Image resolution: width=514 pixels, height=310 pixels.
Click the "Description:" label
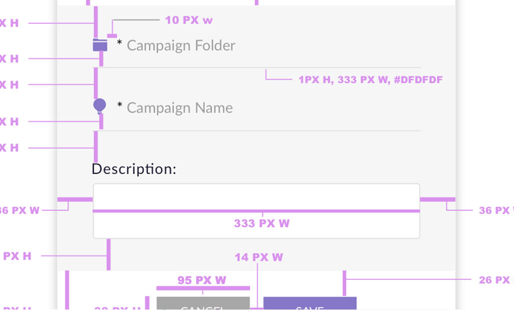click(x=134, y=169)
